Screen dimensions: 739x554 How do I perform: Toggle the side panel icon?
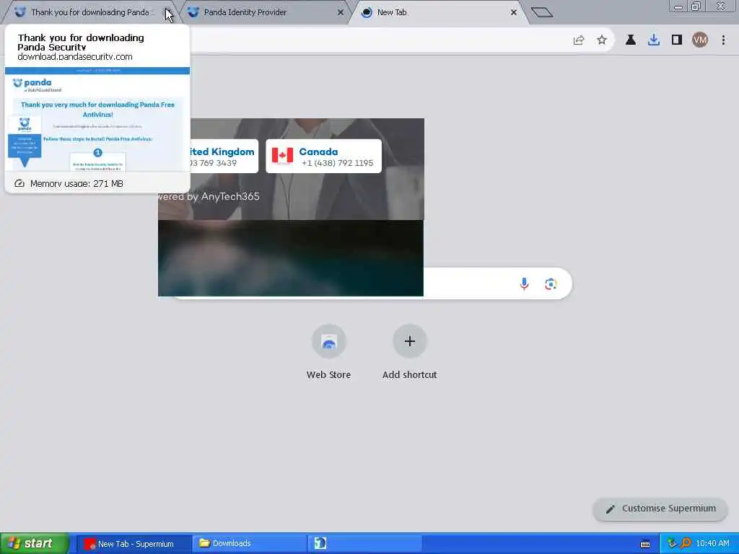point(677,40)
